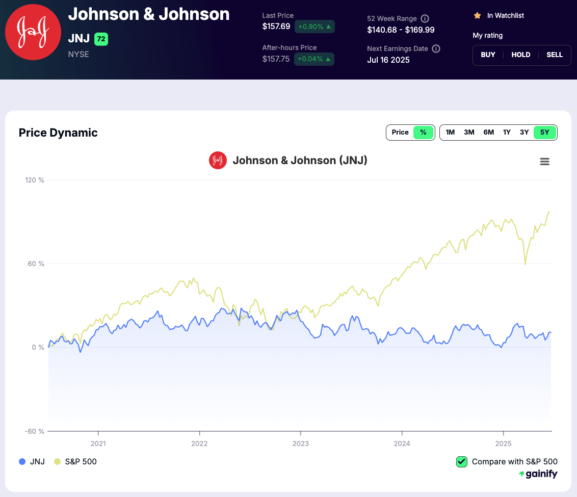Click the blue JNJ legend color dot

coord(22,462)
